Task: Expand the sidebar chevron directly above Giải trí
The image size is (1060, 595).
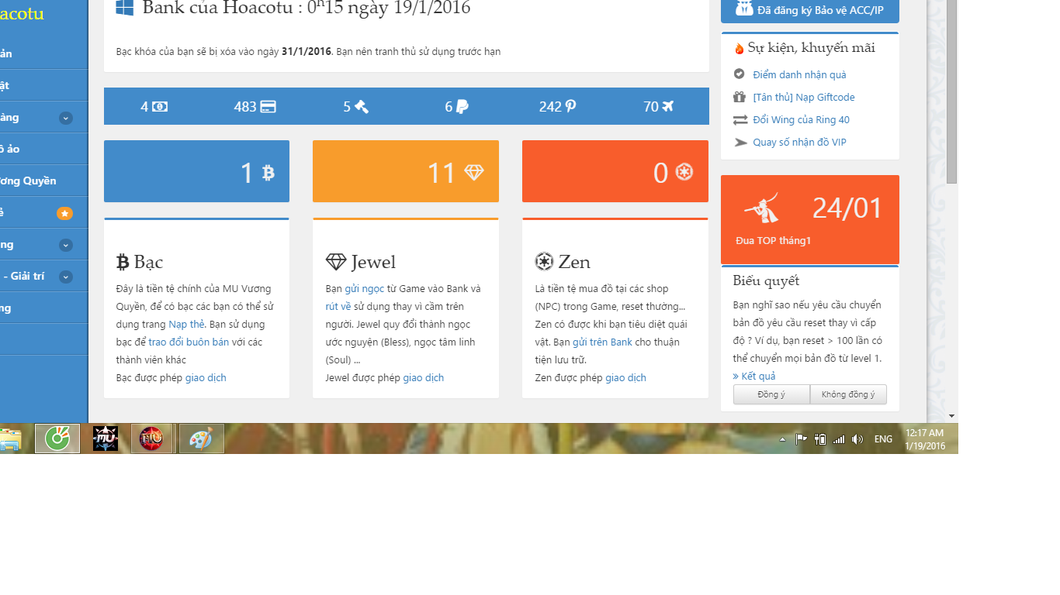Action: point(66,245)
